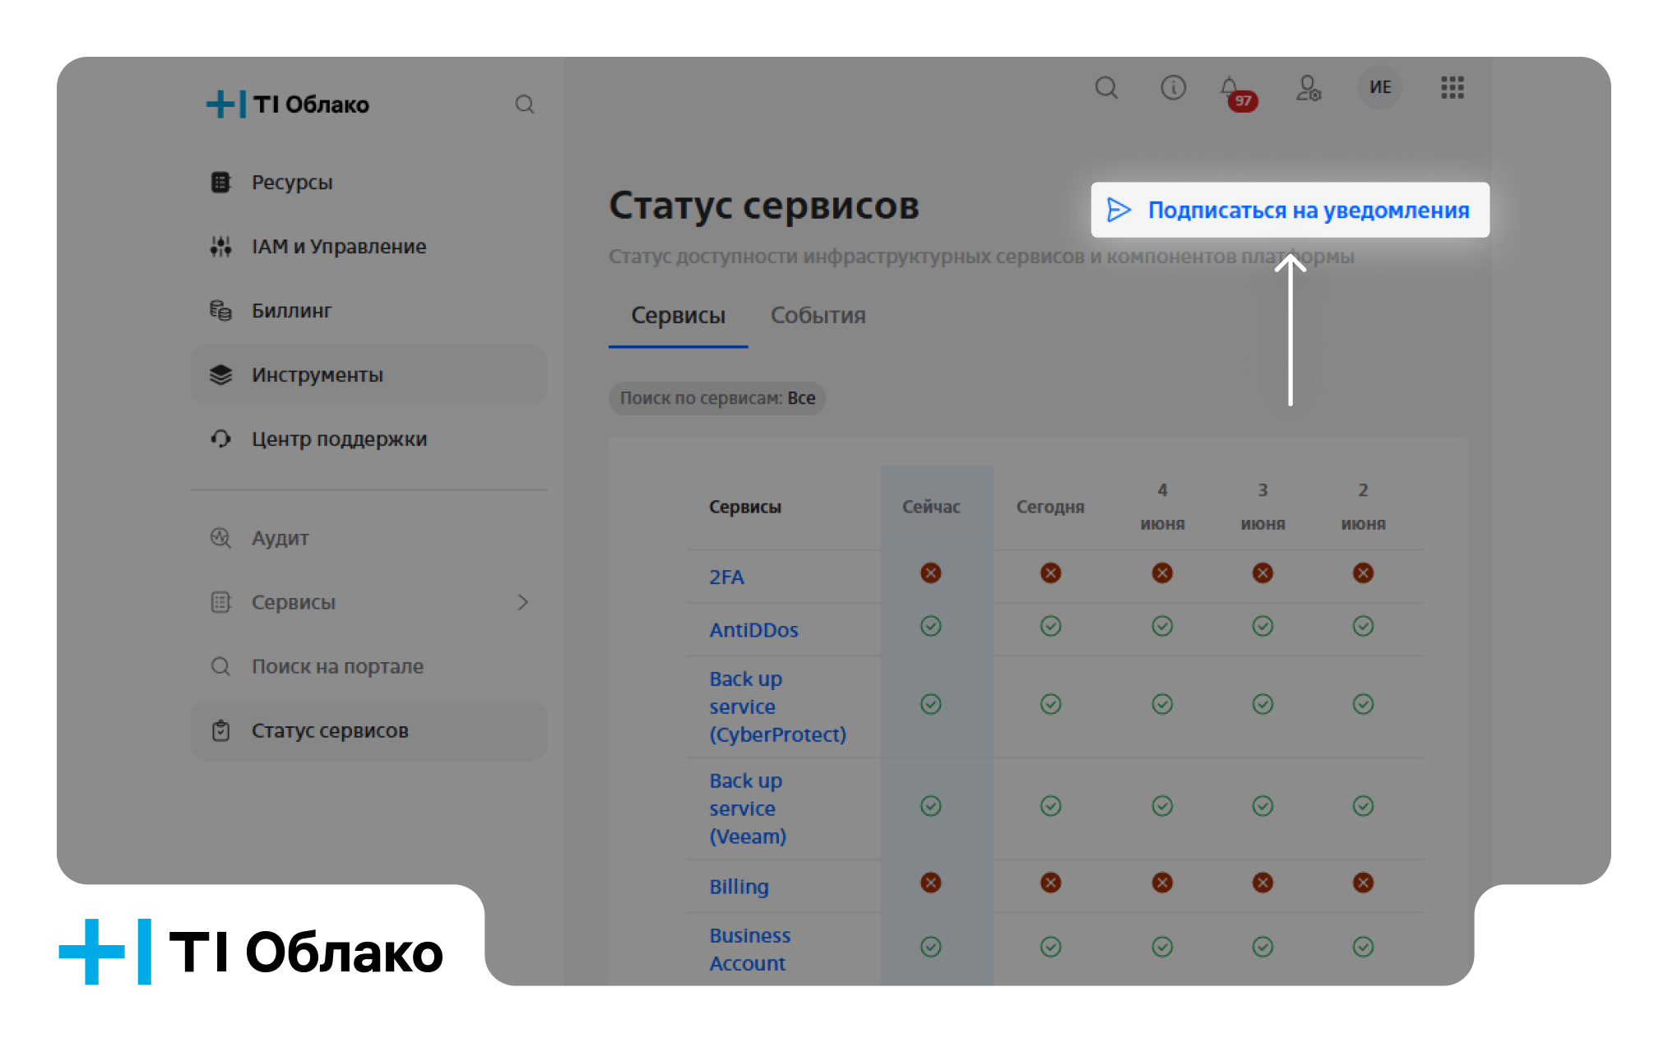Open the user settings icon in header
The height and width of the screenshot is (1043, 1668).
tap(1308, 87)
